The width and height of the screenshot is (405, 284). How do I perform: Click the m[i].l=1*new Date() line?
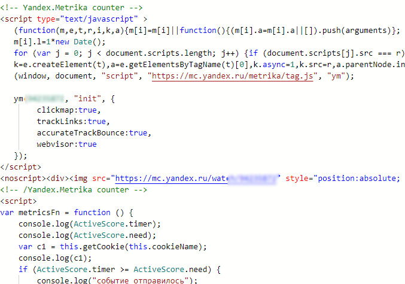60,42
